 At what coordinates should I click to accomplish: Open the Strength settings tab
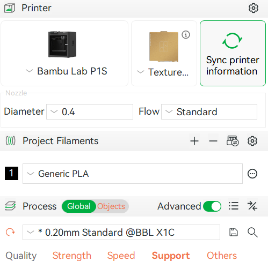[x=72, y=256]
